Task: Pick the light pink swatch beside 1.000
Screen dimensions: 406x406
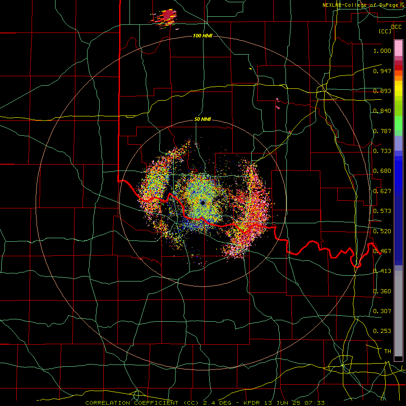Action: 398,48
